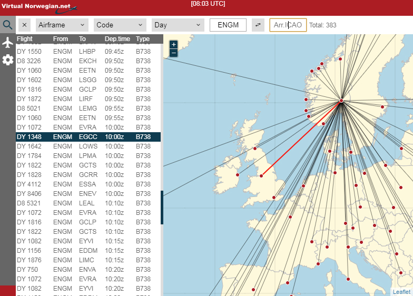Open the Code dropdown
This screenshot has width=413, height=296.
(x=120, y=25)
